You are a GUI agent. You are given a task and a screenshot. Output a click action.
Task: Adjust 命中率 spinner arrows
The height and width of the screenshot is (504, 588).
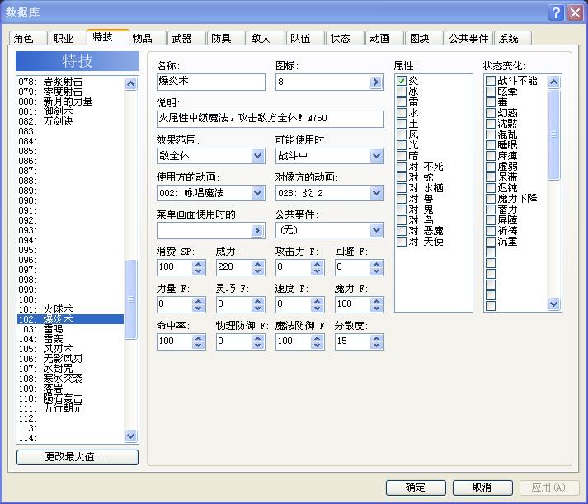tap(199, 341)
